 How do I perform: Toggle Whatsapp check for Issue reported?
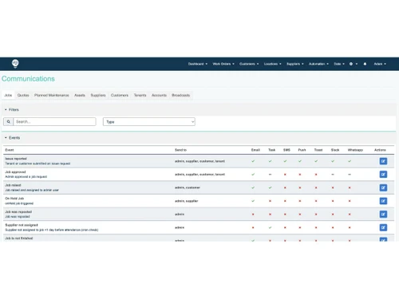[350, 161]
